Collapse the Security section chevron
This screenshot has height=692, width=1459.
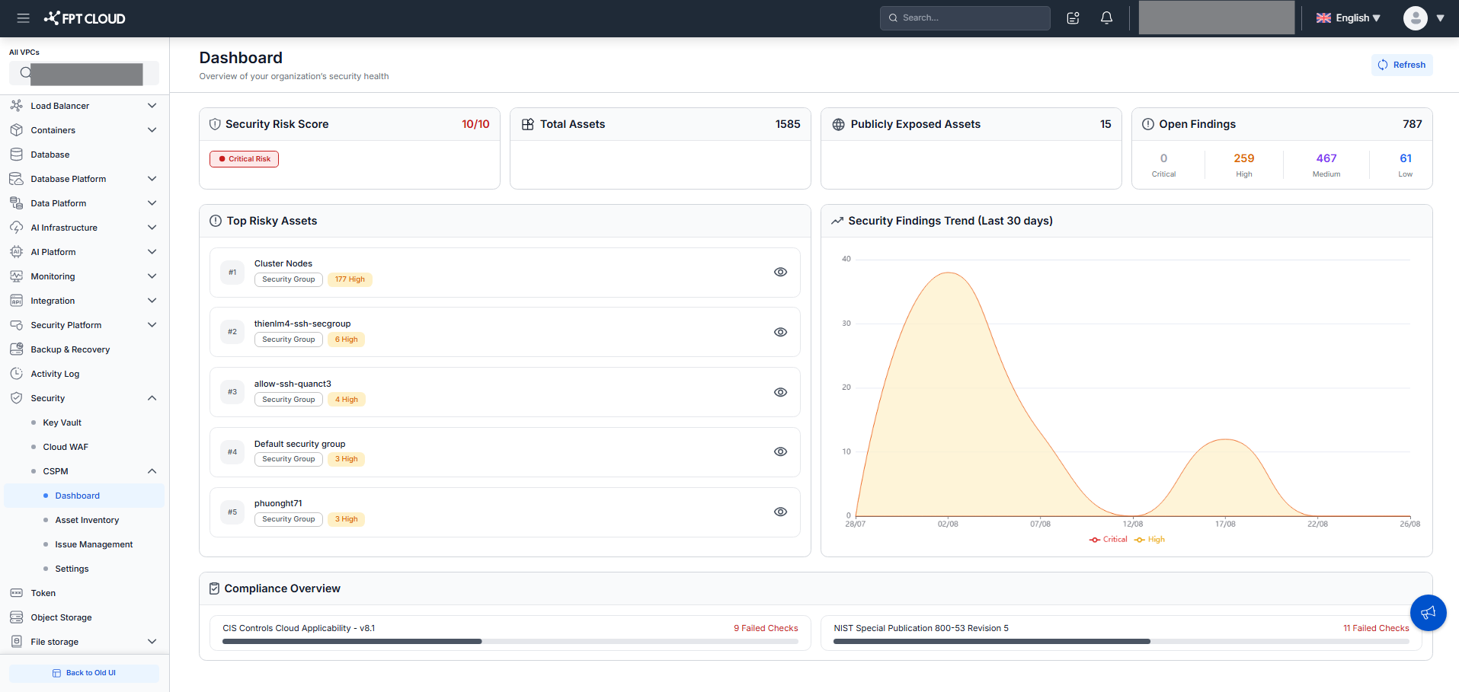[x=152, y=398]
